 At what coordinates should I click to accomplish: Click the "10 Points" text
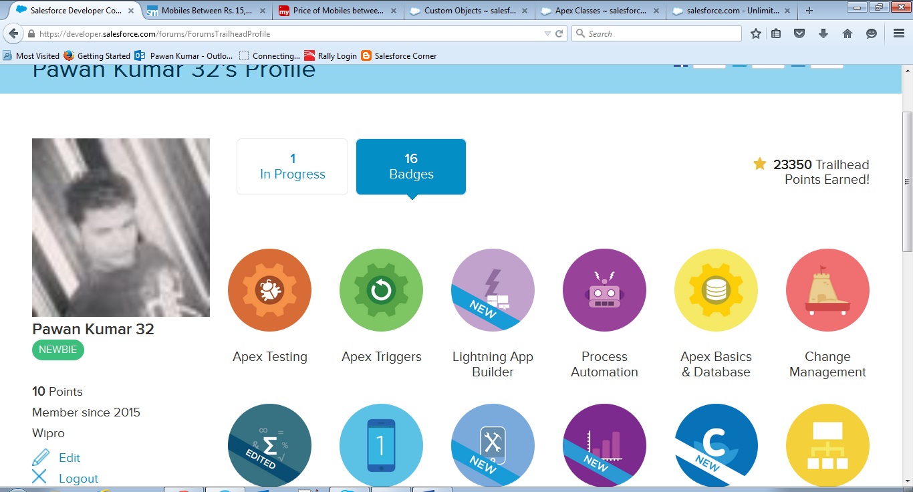pyautogui.click(x=57, y=392)
